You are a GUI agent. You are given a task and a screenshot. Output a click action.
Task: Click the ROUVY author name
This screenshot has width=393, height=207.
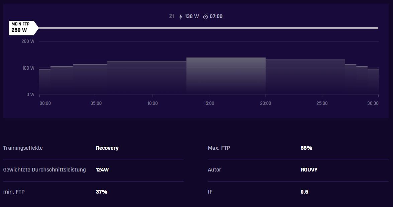(309, 170)
